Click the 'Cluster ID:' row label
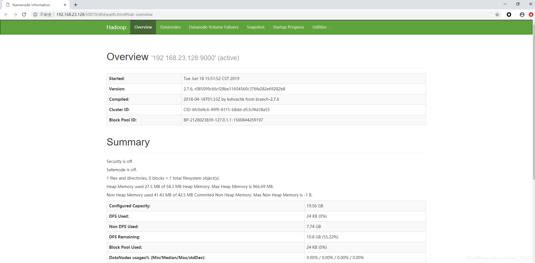This screenshot has width=535, height=263. pyautogui.click(x=119, y=110)
